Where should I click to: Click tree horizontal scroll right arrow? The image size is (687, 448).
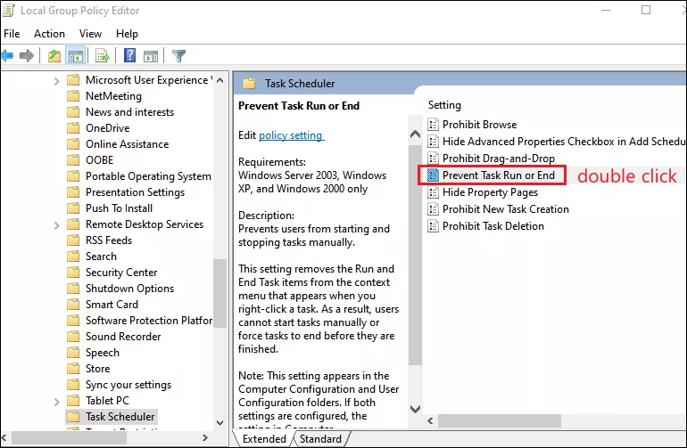[204, 437]
